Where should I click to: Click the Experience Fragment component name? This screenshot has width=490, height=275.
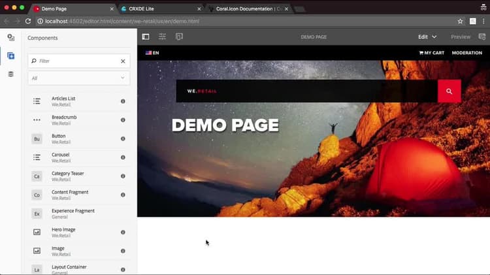pos(73,211)
